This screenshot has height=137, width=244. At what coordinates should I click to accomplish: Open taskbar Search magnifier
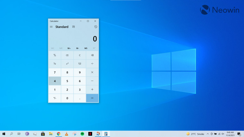pyautogui.click(x=11, y=134)
